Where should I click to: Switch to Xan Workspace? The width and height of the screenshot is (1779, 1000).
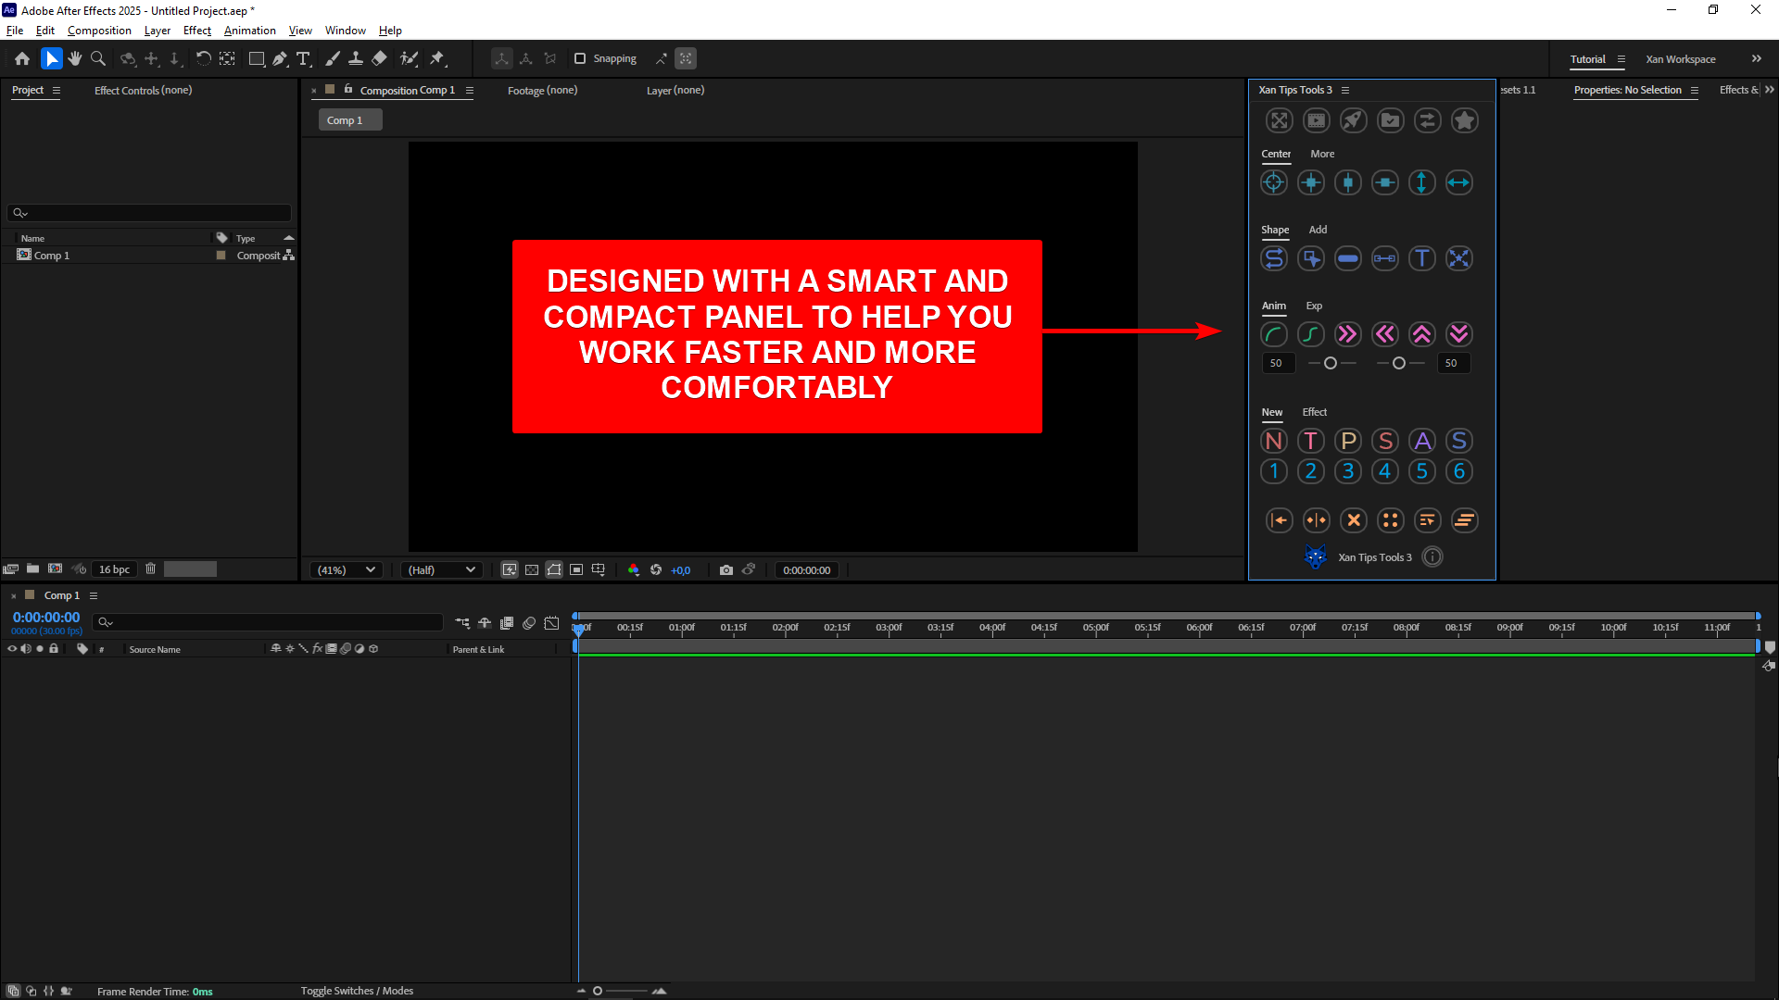pos(1681,59)
